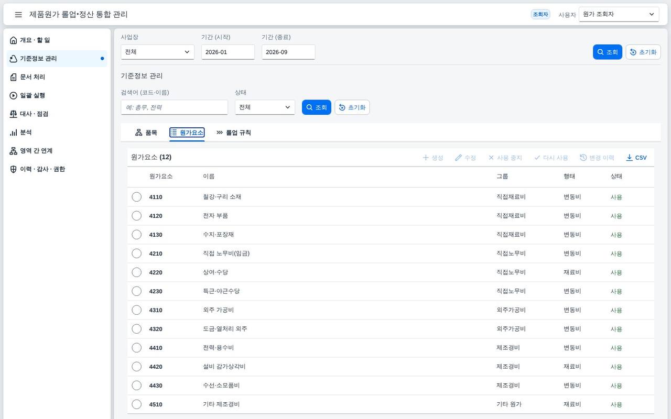Focus the 검색어 search input field
671x419 pixels.
[175, 107]
